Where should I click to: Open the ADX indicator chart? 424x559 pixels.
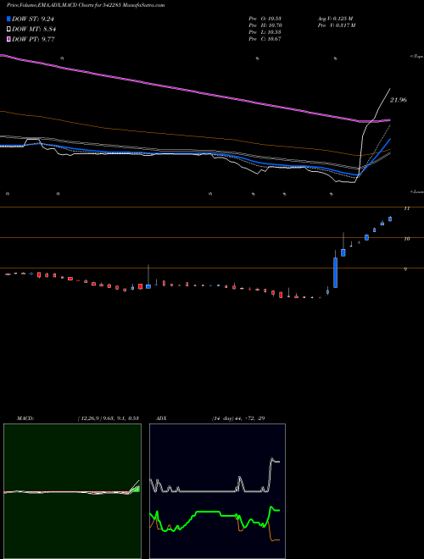(x=217, y=491)
